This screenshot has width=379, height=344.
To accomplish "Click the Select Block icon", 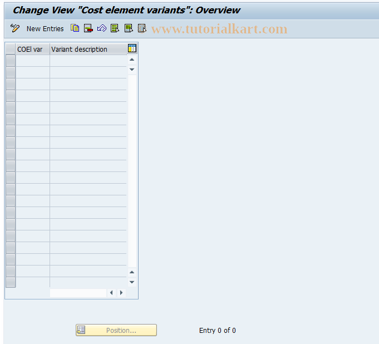I will tap(129, 28).
